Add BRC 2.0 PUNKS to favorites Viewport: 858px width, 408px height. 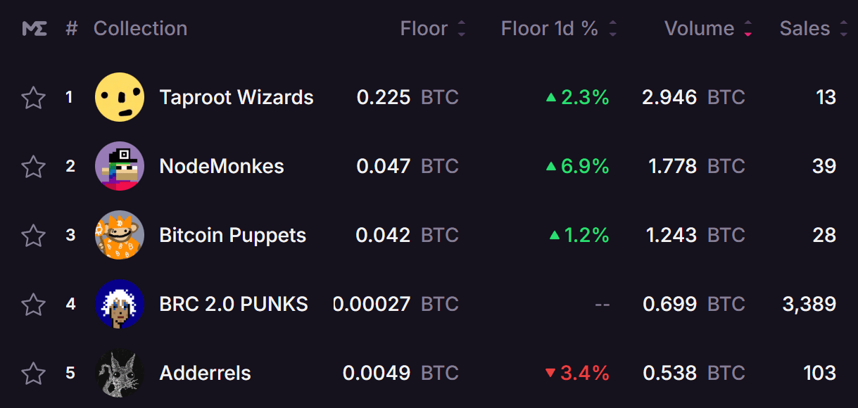tap(33, 305)
